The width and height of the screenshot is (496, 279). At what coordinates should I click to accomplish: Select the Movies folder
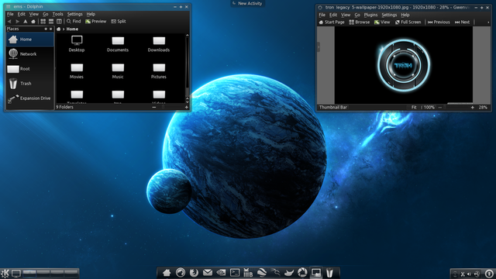(77, 71)
